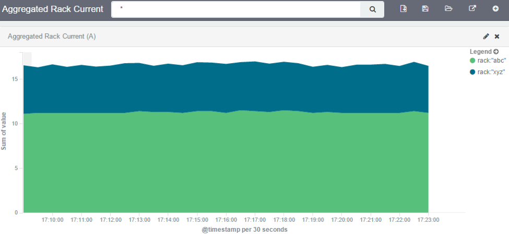Click the 17:18:00 x-axis tick label
Screen dimensions: 509x239
284,220
